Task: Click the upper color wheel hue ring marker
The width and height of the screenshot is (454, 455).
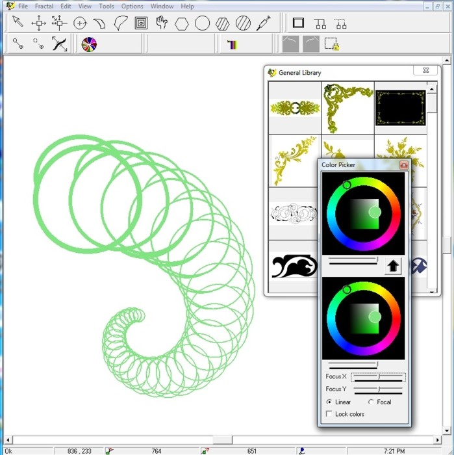Action: [x=347, y=185]
